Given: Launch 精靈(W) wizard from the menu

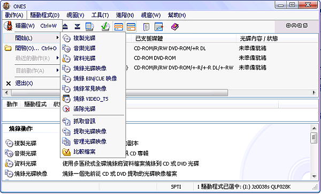Looking at the screenshot, I should tap(32, 26).
